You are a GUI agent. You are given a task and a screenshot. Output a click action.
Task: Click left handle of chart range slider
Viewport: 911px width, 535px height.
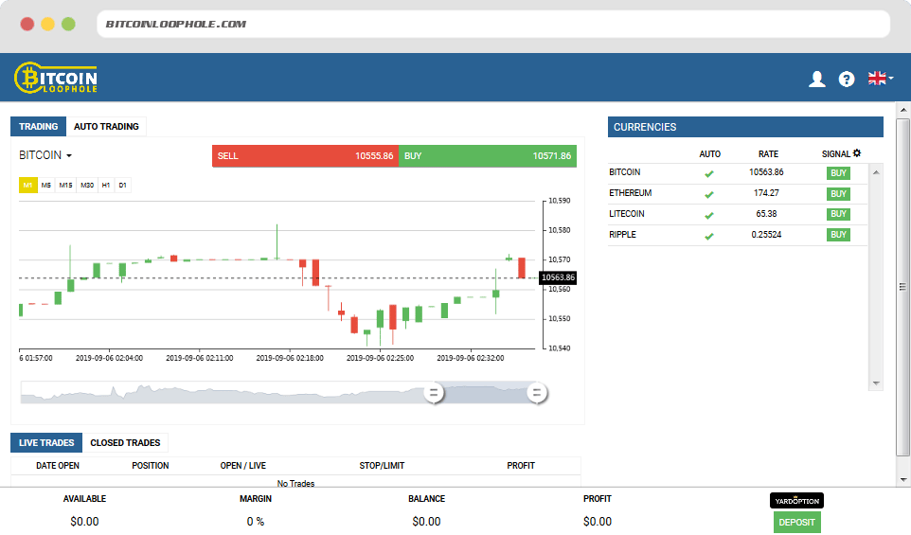pyautogui.click(x=434, y=393)
